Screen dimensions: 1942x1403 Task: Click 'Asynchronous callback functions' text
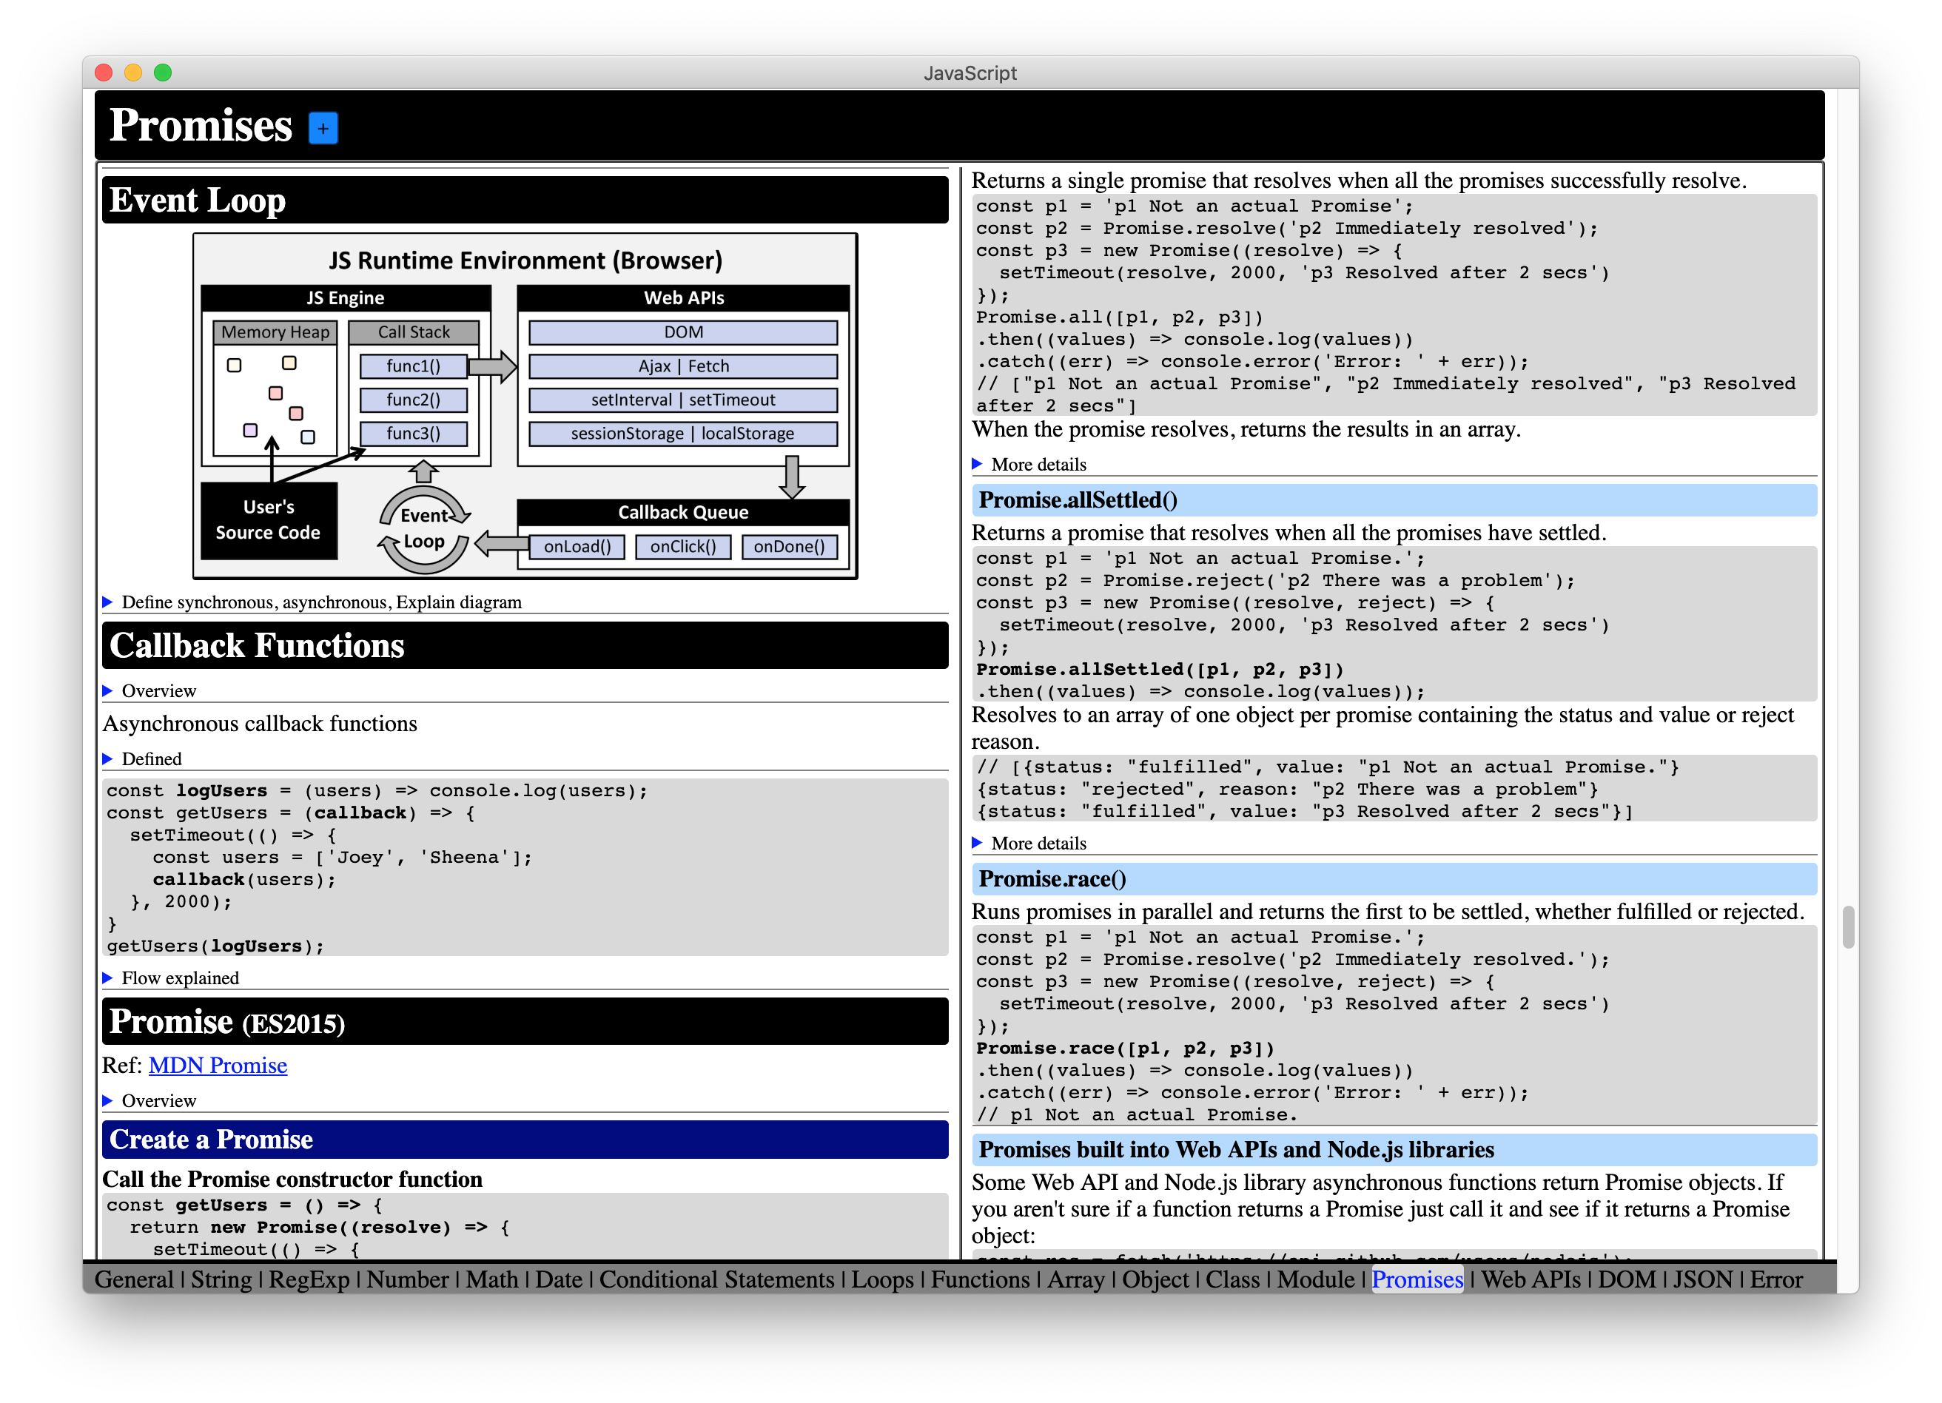tap(261, 724)
